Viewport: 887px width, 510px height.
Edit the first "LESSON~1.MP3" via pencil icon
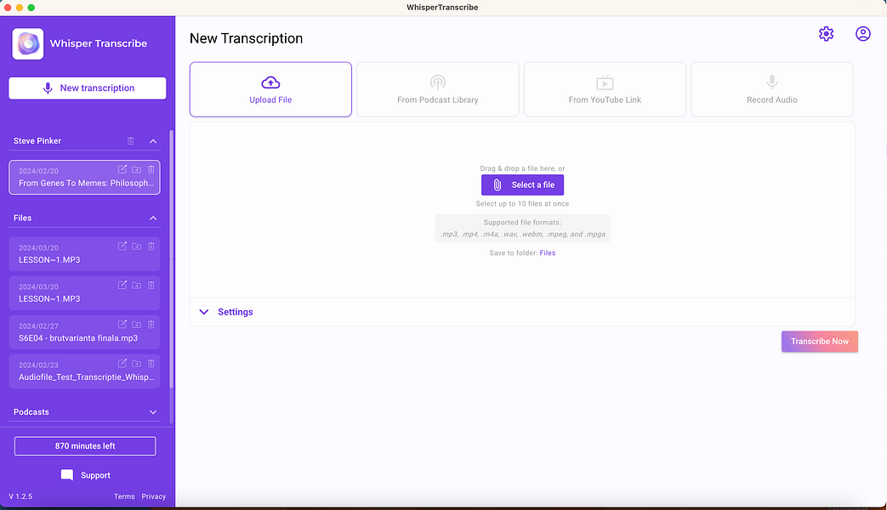pos(122,246)
